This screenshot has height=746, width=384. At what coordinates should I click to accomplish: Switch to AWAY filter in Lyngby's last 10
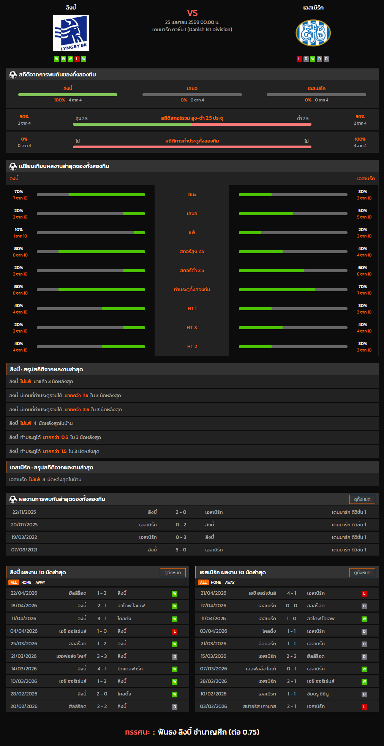[x=40, y=582]
